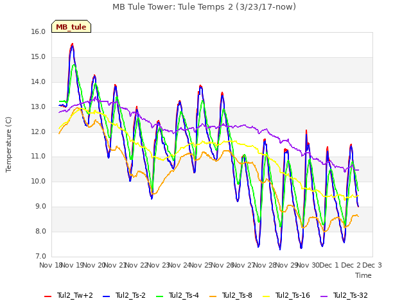Click the green Tul2_Ts-4 legend swatch

[160, 296]
